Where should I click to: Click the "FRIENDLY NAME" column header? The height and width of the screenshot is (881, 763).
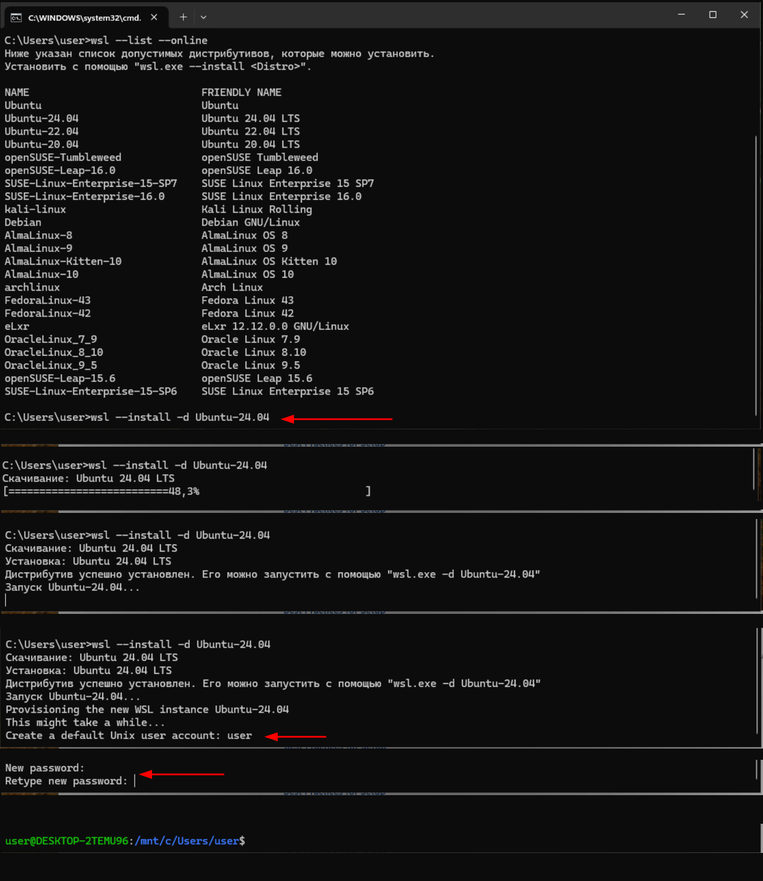click(241, 92)
